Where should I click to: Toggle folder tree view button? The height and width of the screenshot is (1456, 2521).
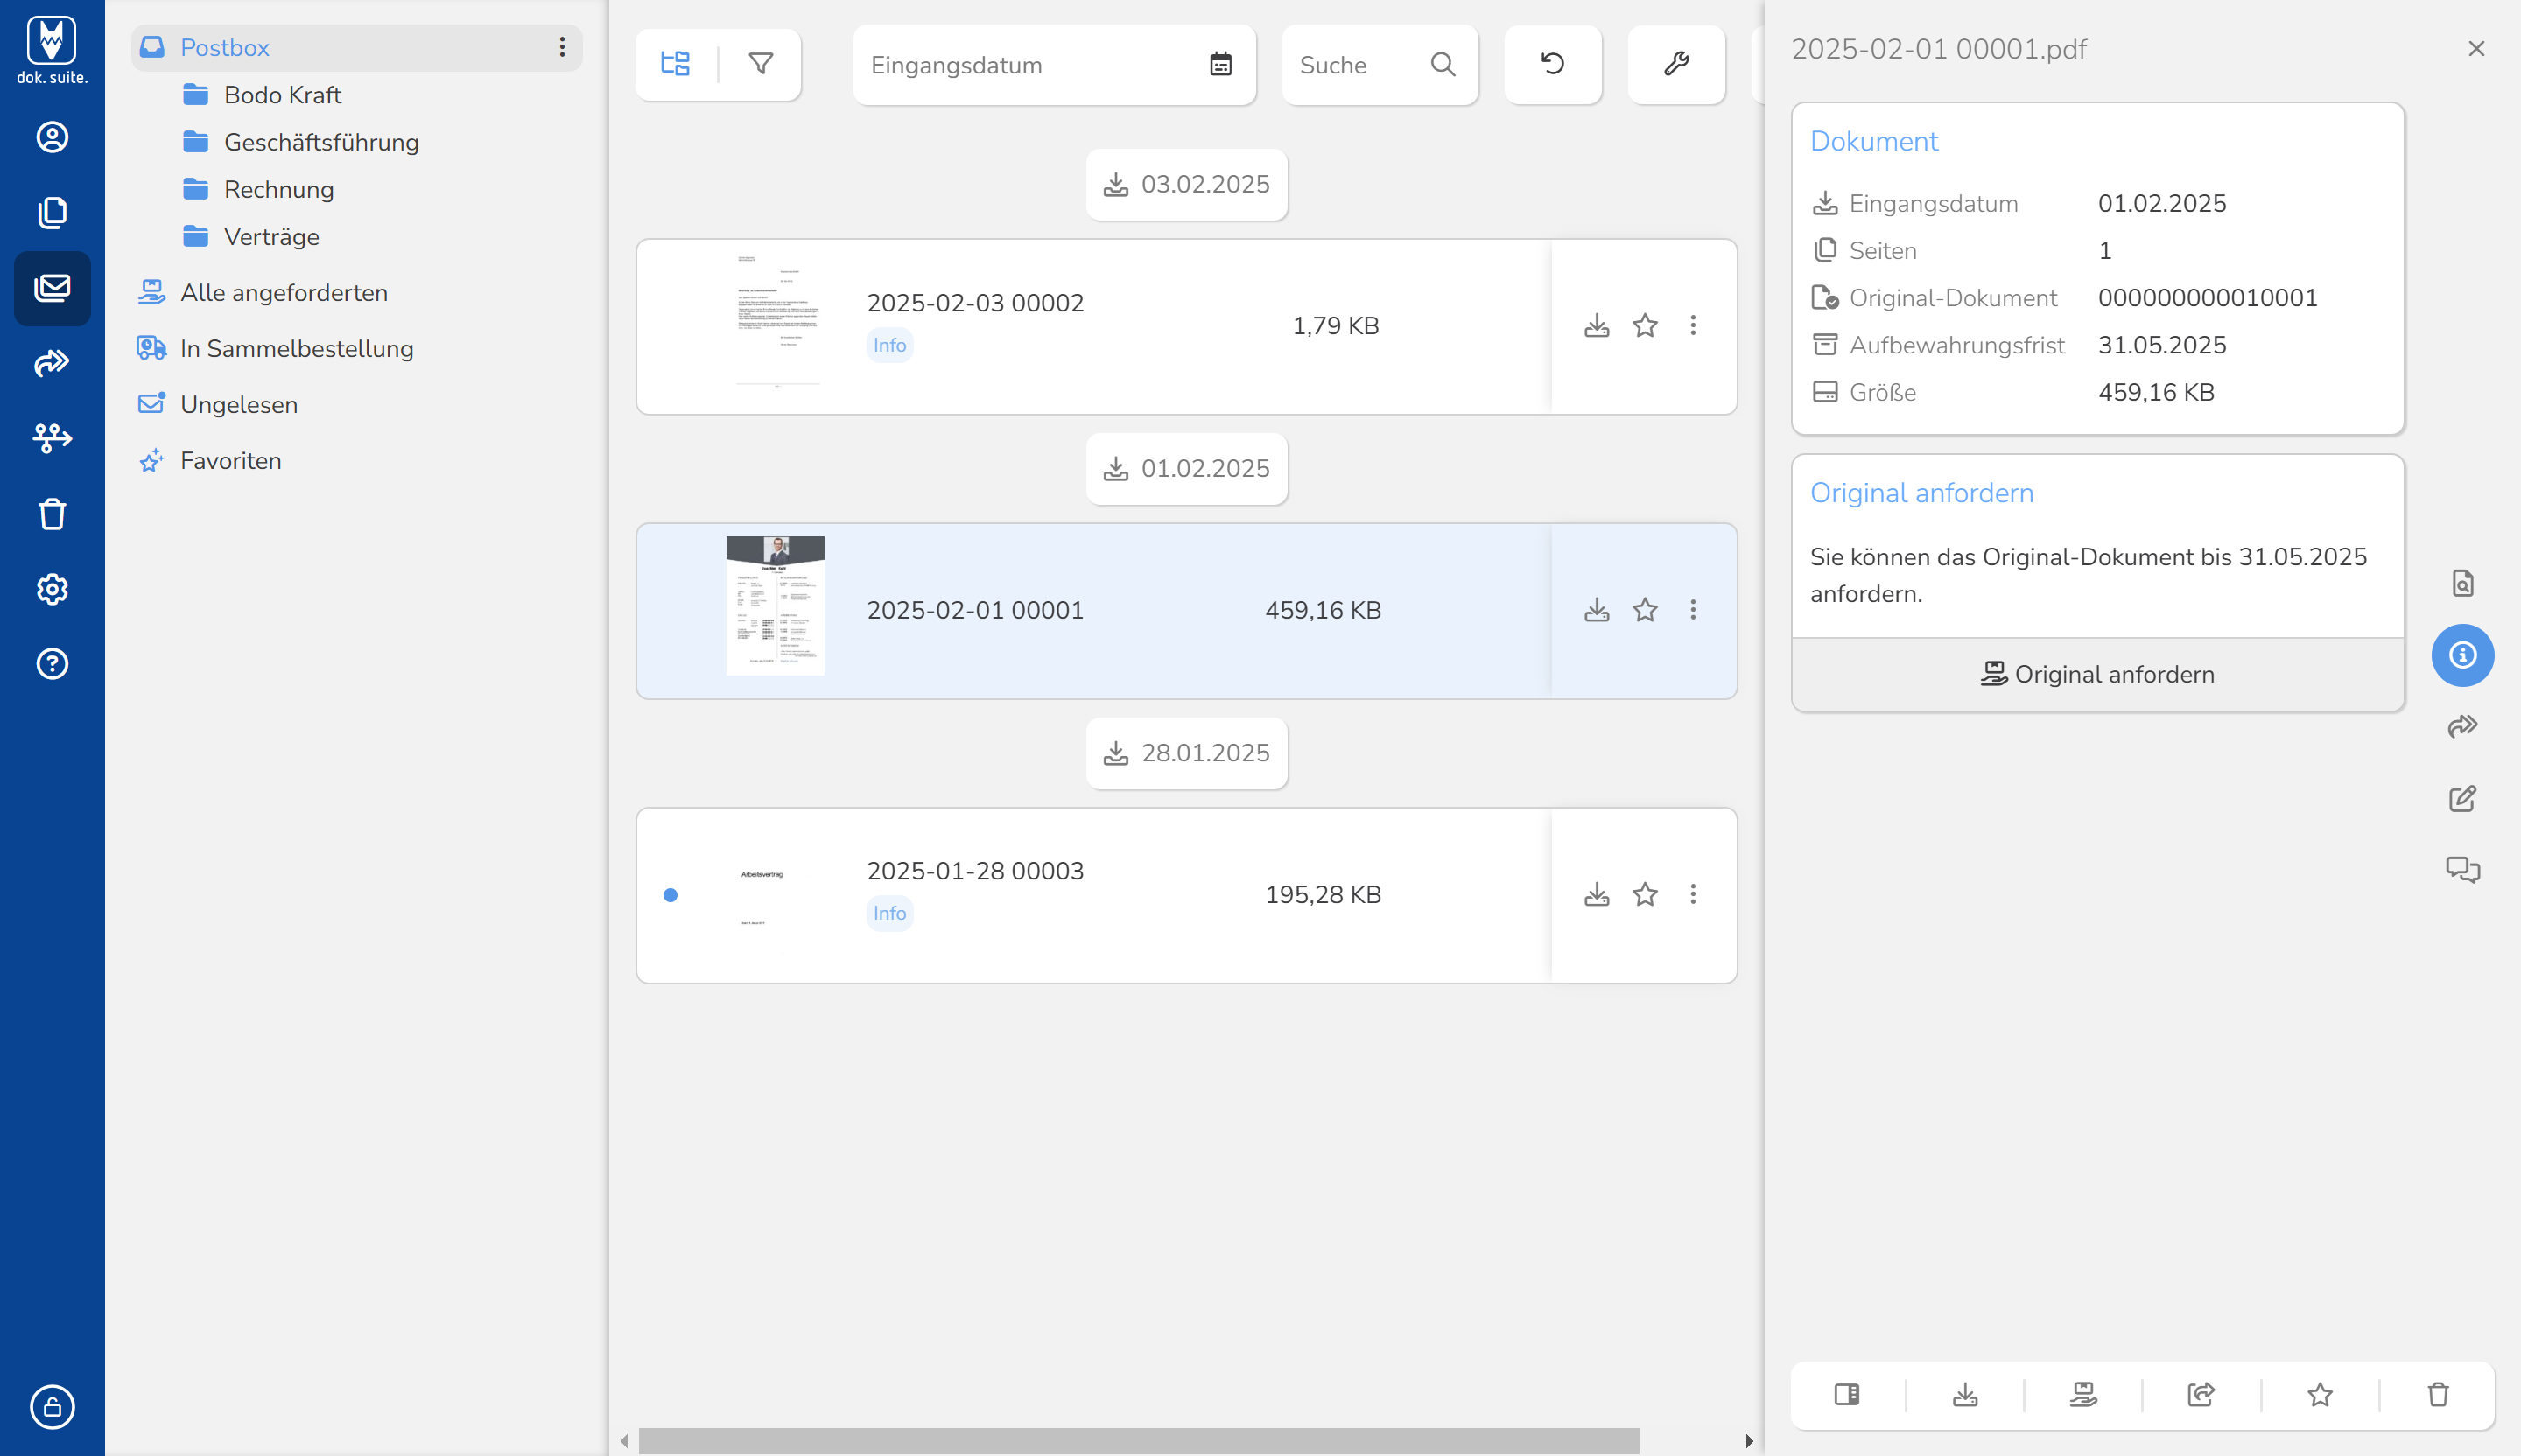(675, 64)
